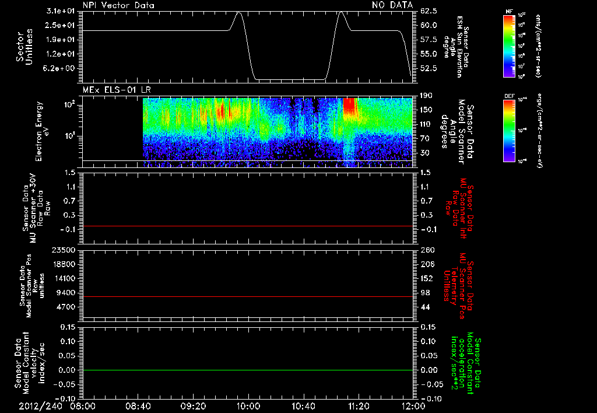
Task: Click the "98" telemetry tick value
Action: point(425,293)
